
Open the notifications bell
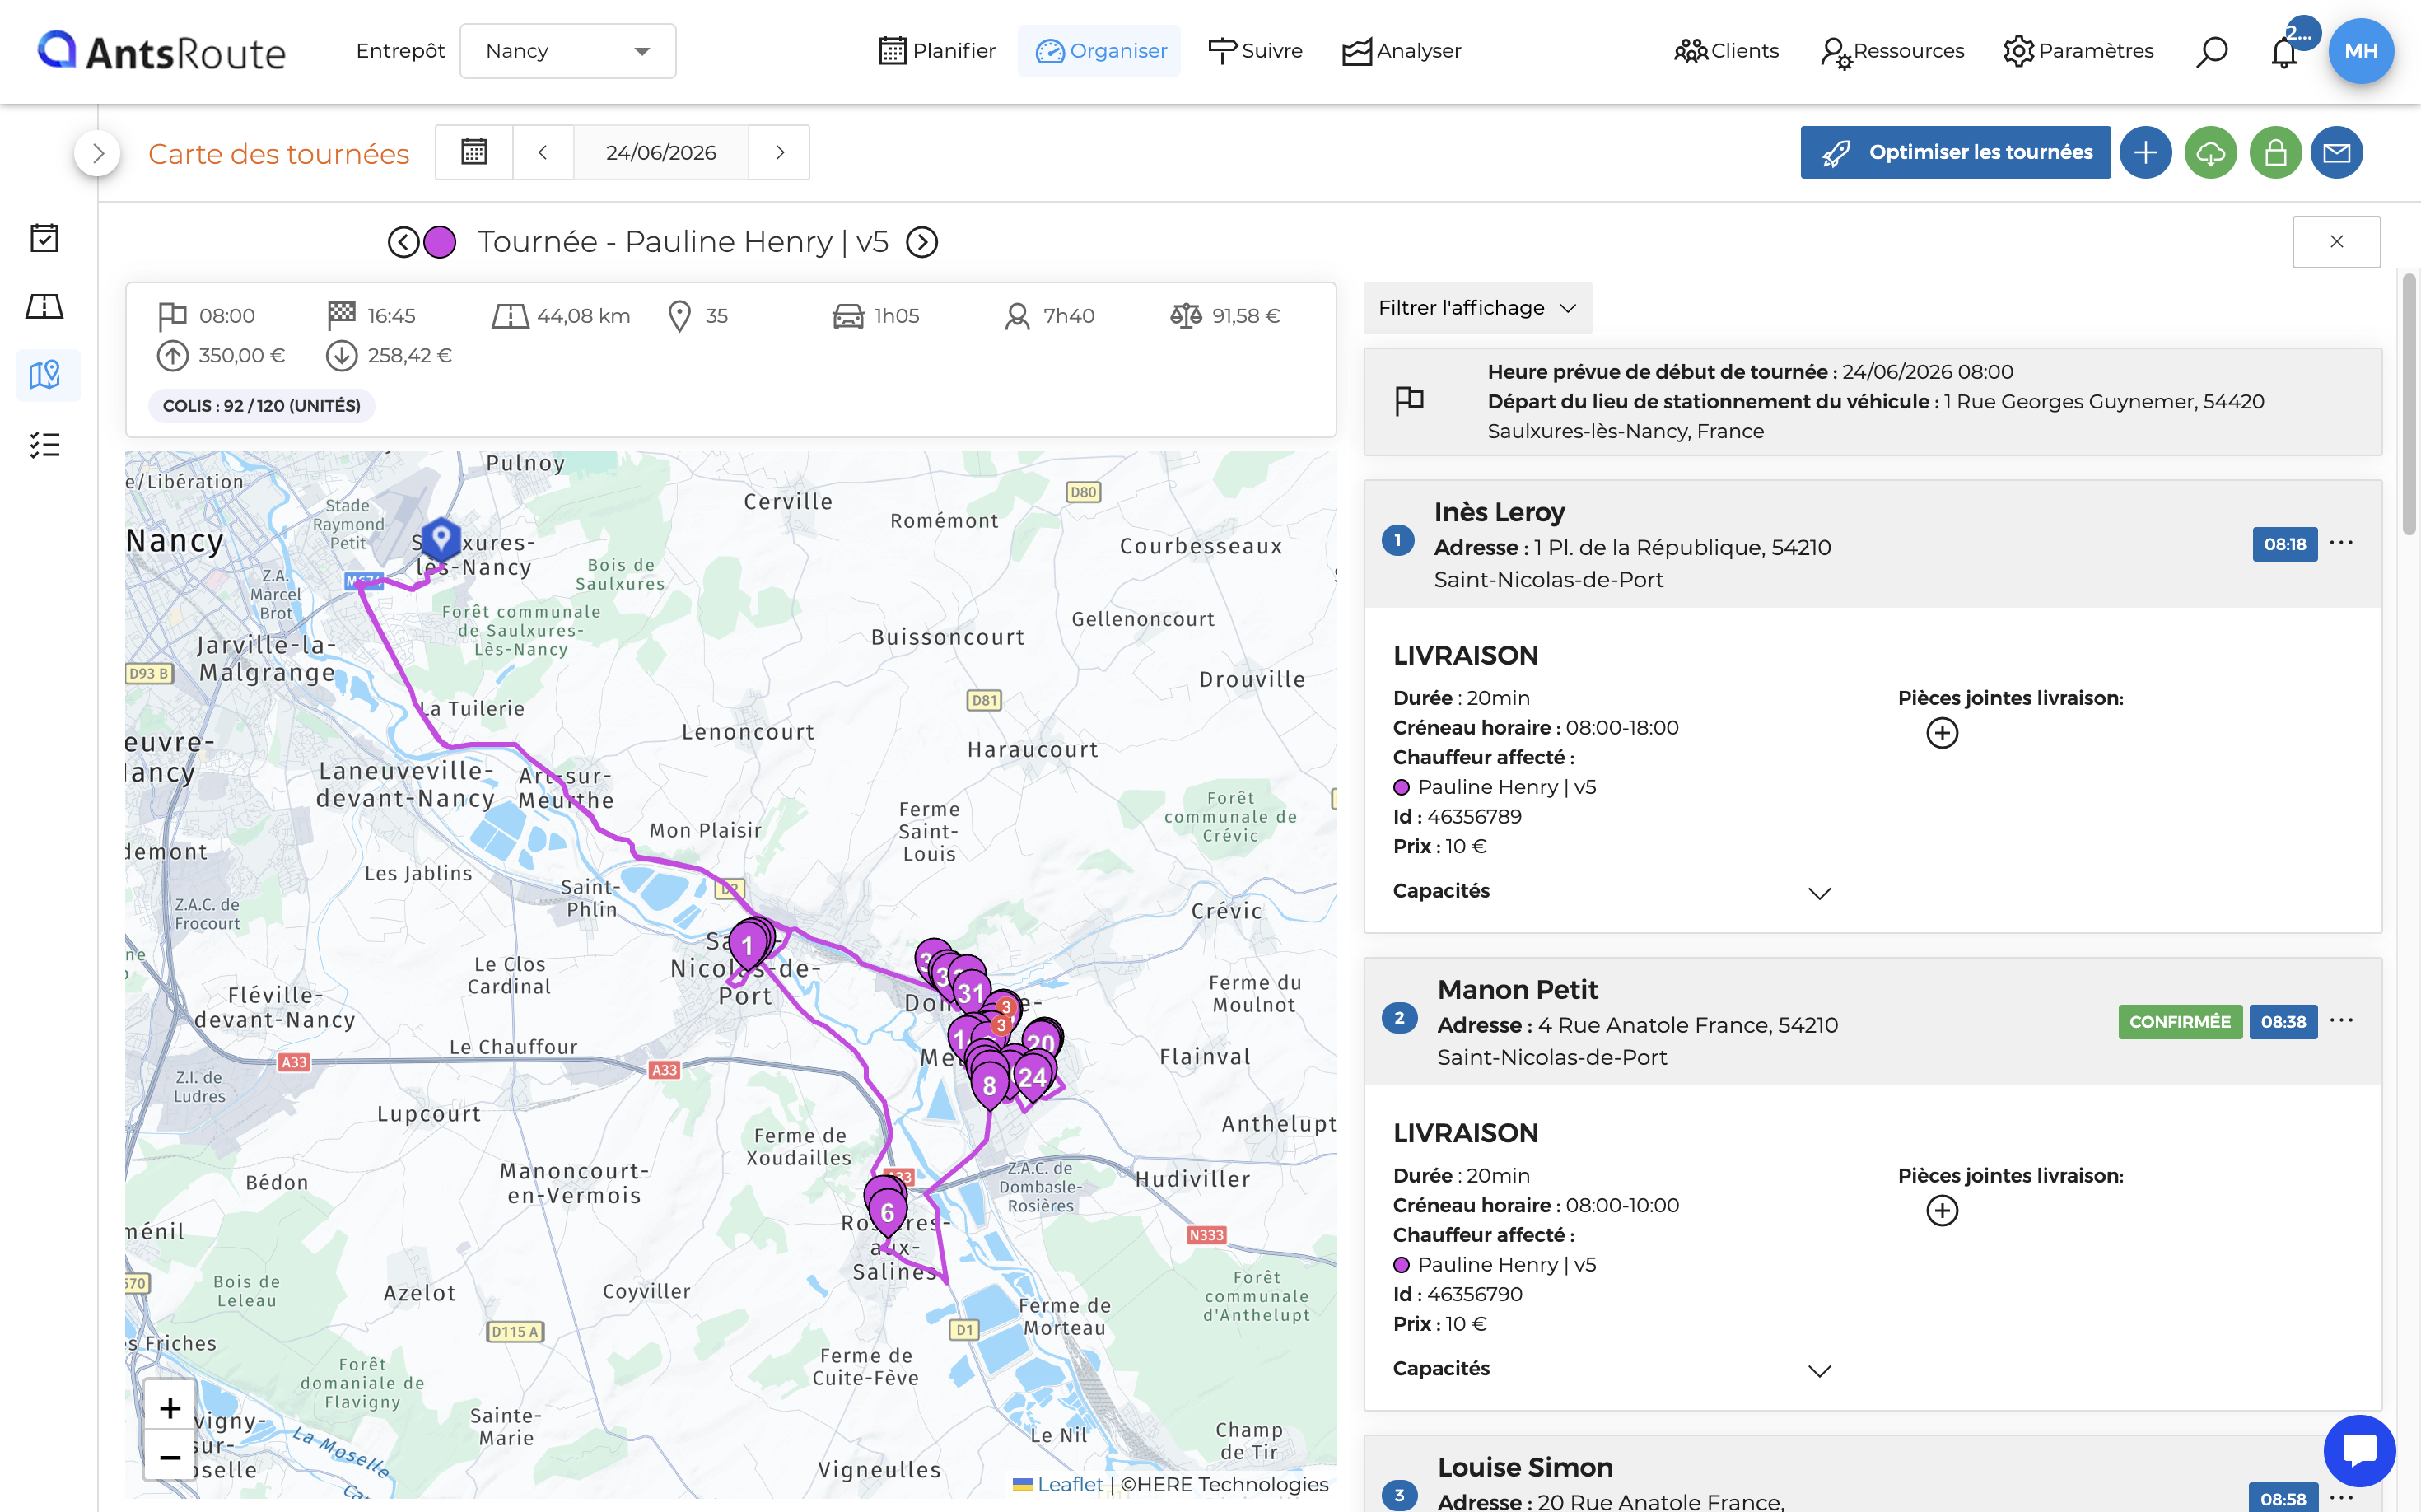(2284, 51)
